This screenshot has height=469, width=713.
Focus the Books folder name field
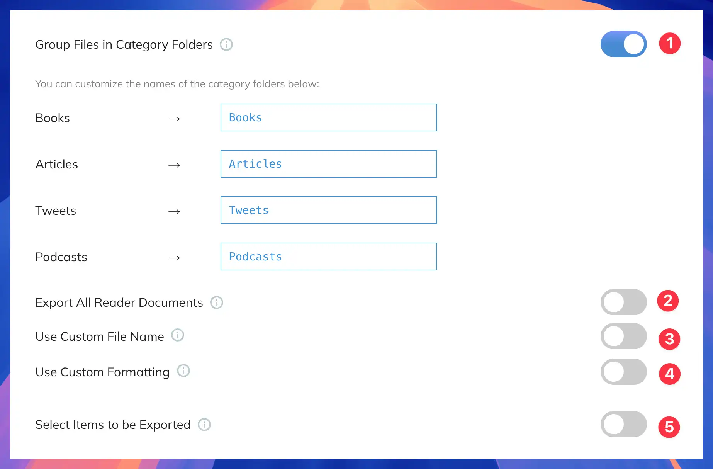[329, 117]
